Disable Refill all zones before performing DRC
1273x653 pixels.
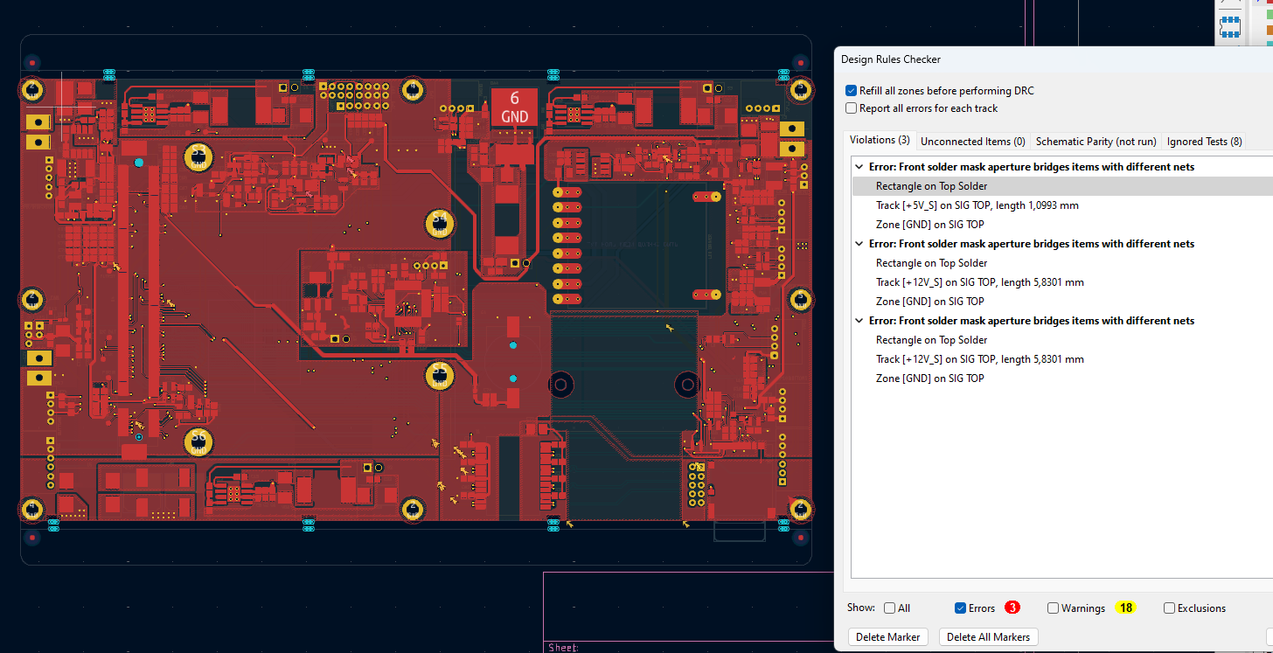[x=852, y=91]
